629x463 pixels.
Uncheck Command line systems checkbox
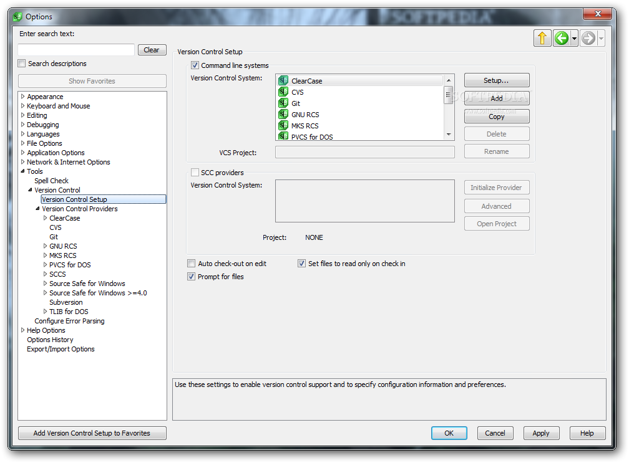click(195, 65)
